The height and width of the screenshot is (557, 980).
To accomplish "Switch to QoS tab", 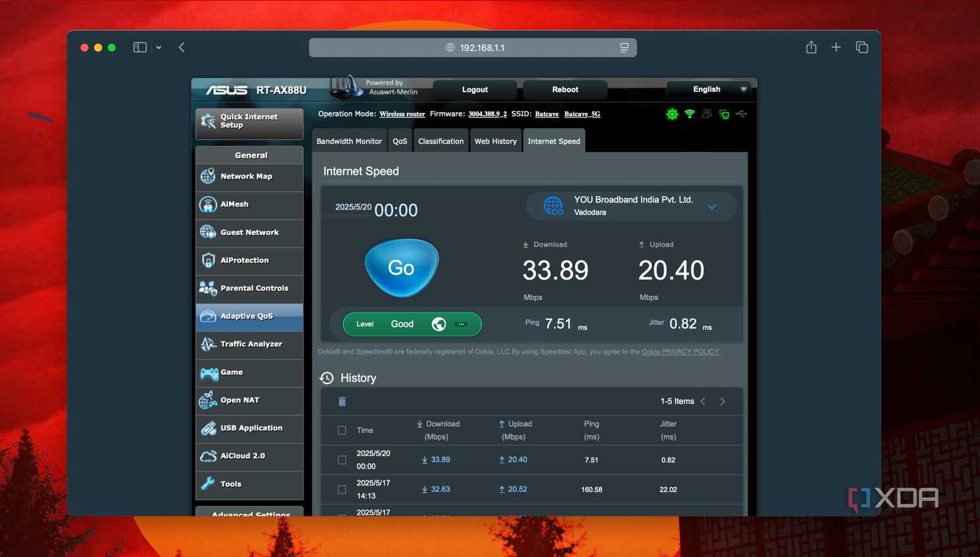I will [400, 141].
